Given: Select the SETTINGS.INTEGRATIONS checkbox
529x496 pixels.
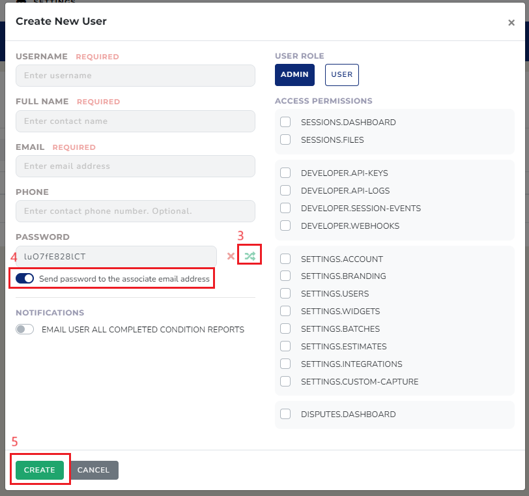Looking at the screenshot, I should point(285,364).
